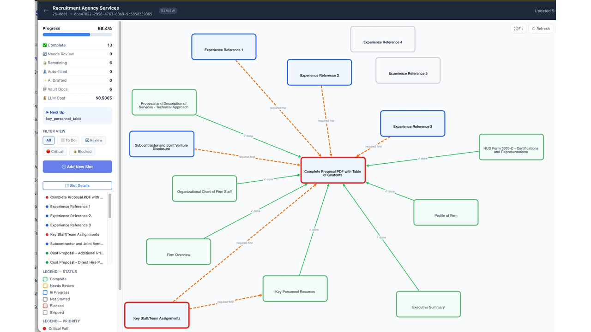Select Complete Proposal PDF list item
591x332 pixels.
tap(75, 197)
